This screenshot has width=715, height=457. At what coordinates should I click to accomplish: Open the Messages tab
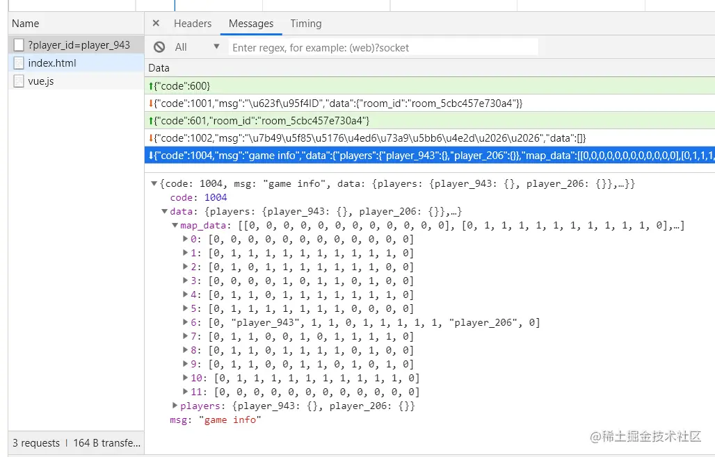click(x=251, y=24)
